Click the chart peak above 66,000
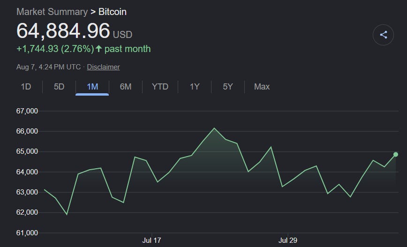 click(214, 128)
